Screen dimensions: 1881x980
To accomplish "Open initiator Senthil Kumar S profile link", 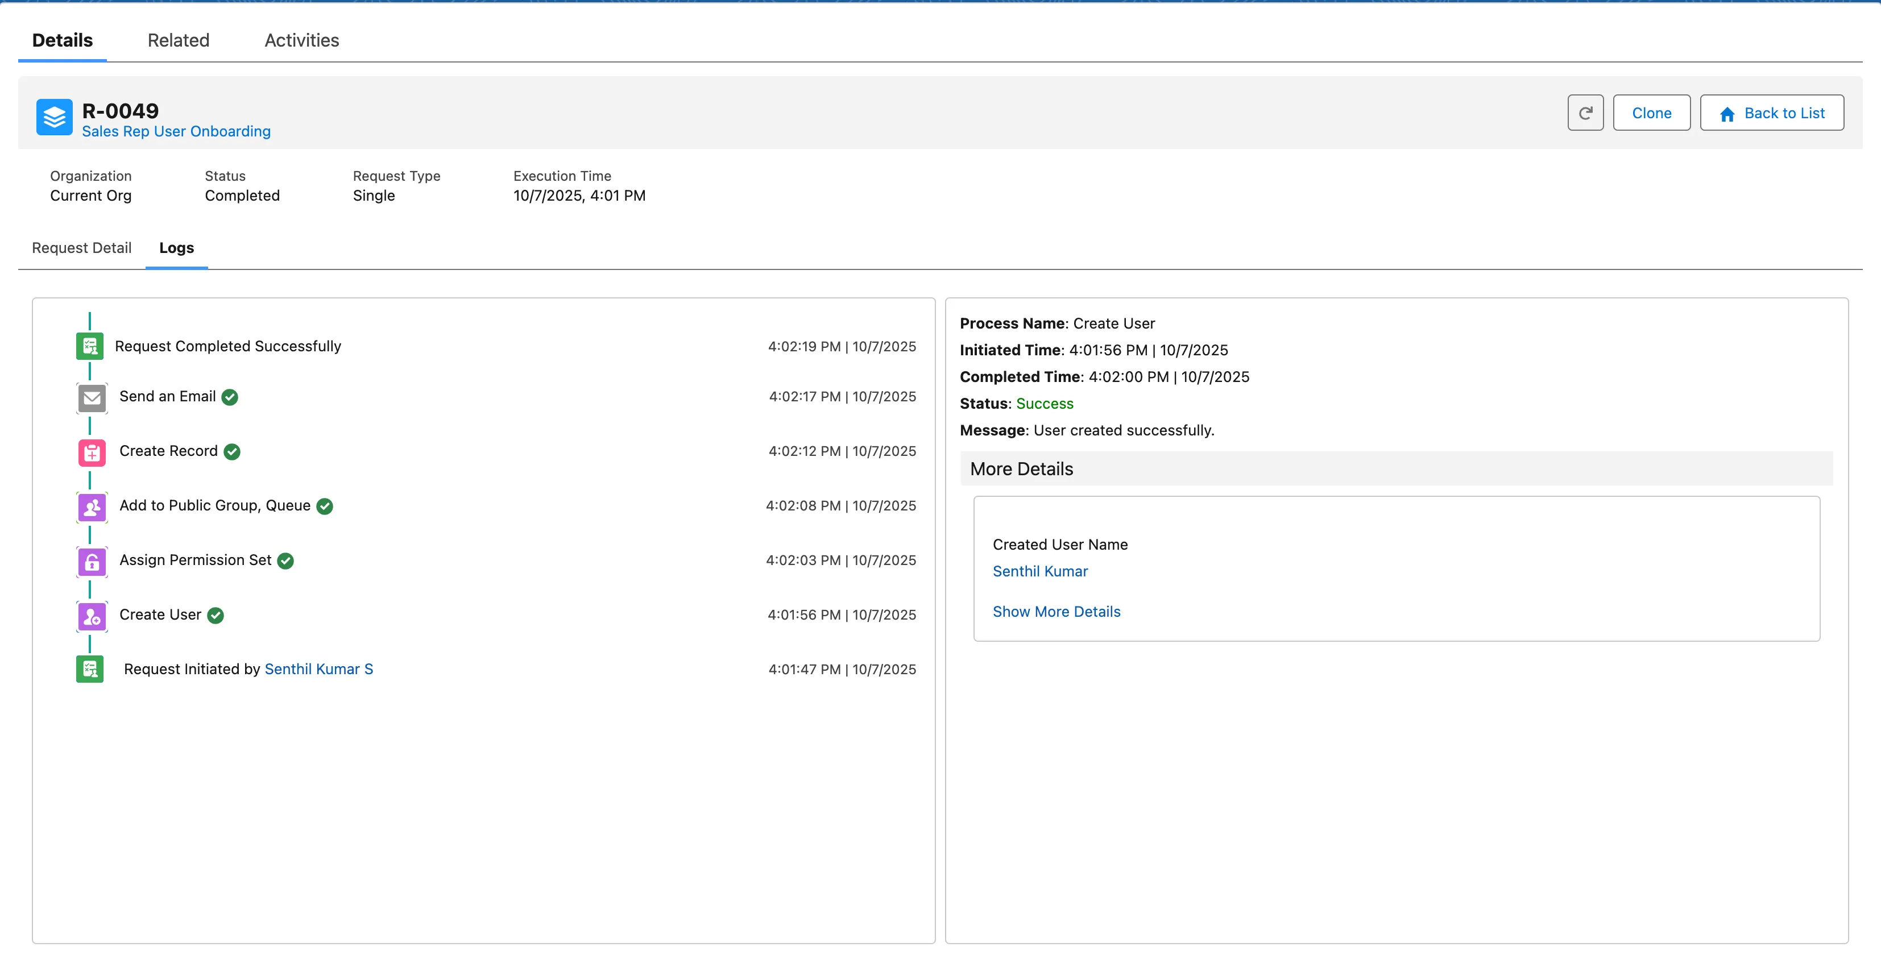I will pos(318,669).
